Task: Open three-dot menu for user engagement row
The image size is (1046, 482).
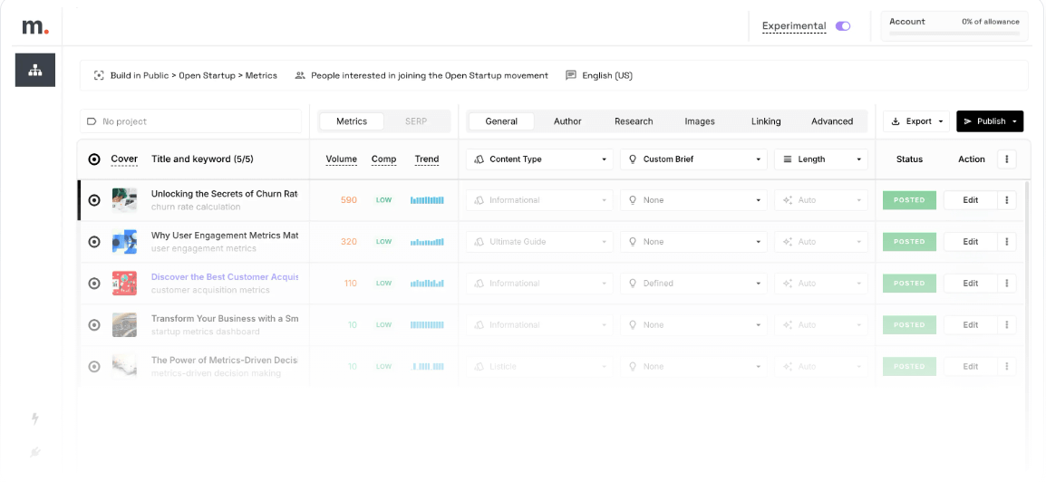Action: (1006, 242)
